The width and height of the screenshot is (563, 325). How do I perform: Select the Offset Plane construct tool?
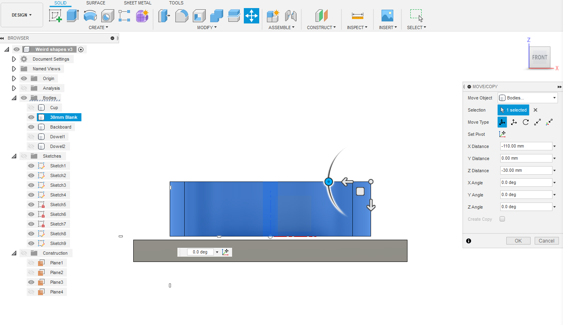pyautogui.click(x=322, y=16)
